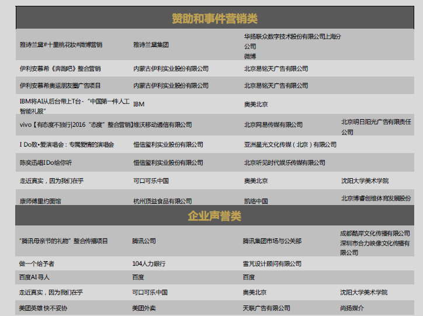Click 奥美北京 in the IBM row
This screenshot has width=423, height=316.
[x=256, y=104]
